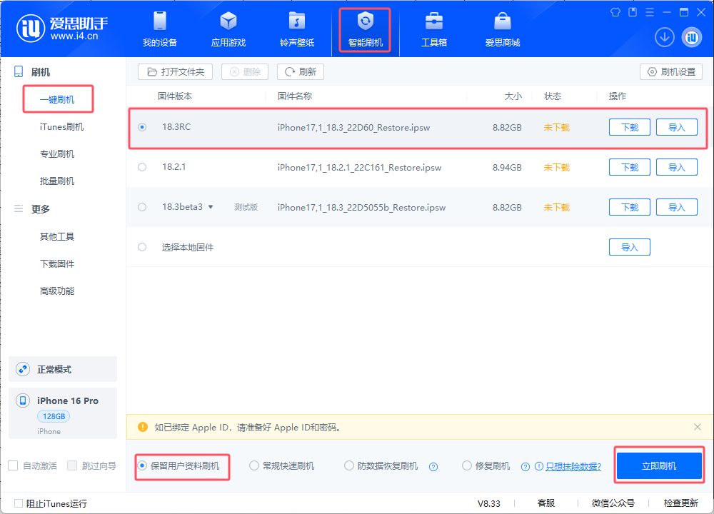Open the 铃声壁纸 ringtones section
Viewport: 714px width, 514px height.
297,29
